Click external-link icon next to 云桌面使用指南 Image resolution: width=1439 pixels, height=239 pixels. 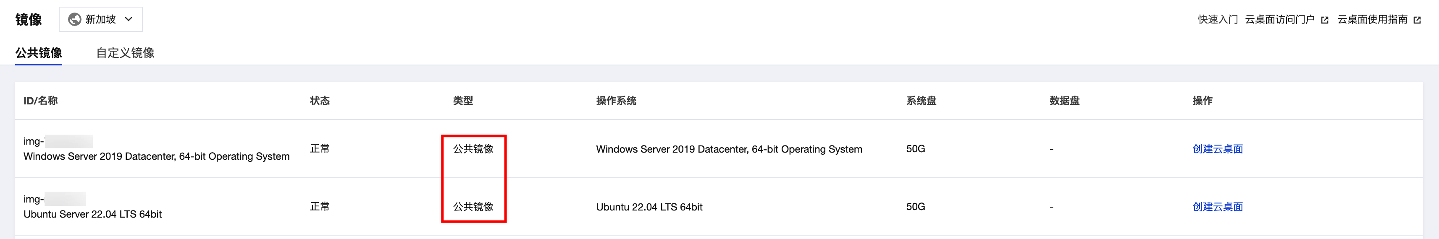(x=1417, y=20)
